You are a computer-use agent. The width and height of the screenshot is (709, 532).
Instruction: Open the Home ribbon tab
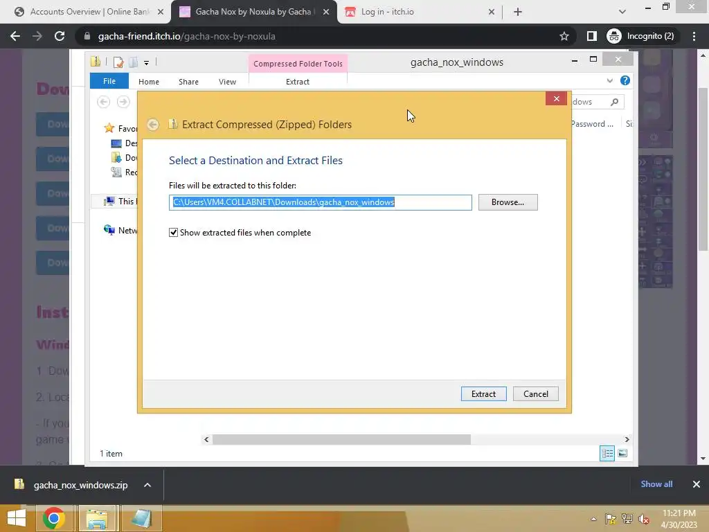149,82
